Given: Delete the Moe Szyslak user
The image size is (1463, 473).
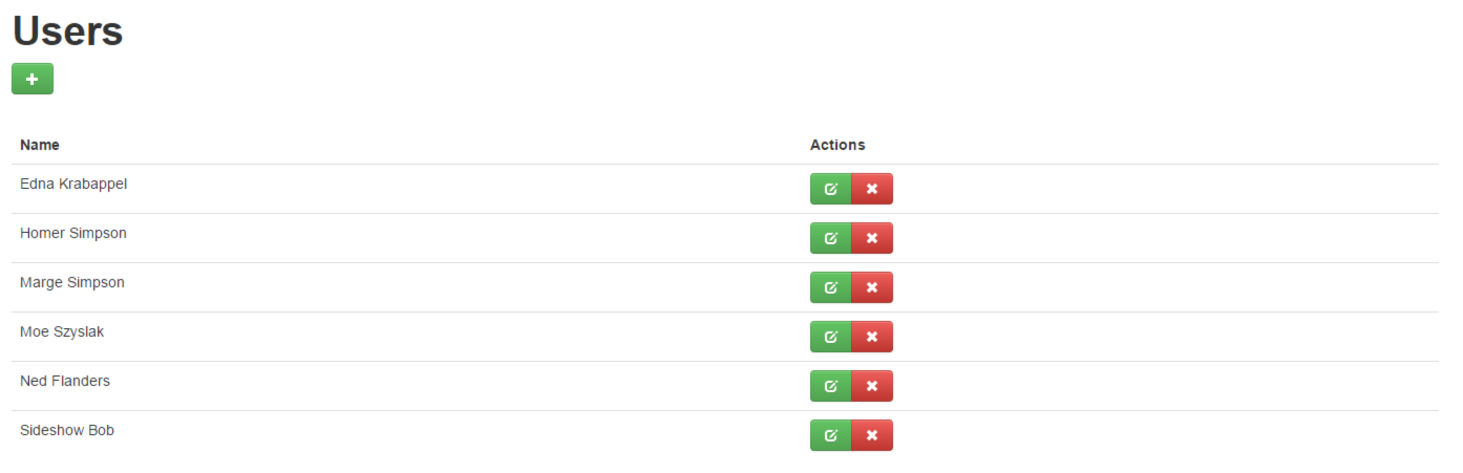Looking at the screenshot, I should pos(872,337).
